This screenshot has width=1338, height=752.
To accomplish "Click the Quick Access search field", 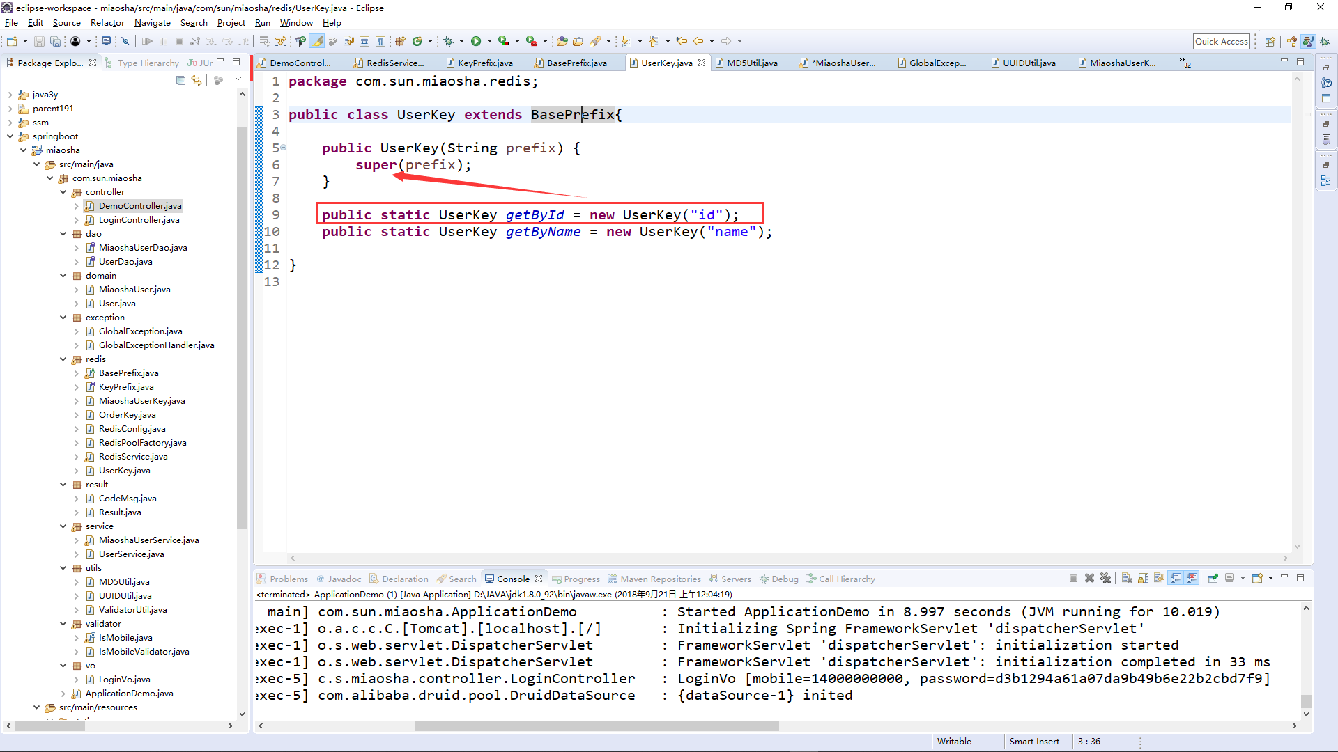I will click(x=1221, y=42).
